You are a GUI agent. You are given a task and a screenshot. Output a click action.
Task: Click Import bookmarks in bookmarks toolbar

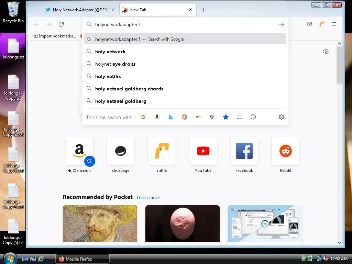click(x=54, y=36)
